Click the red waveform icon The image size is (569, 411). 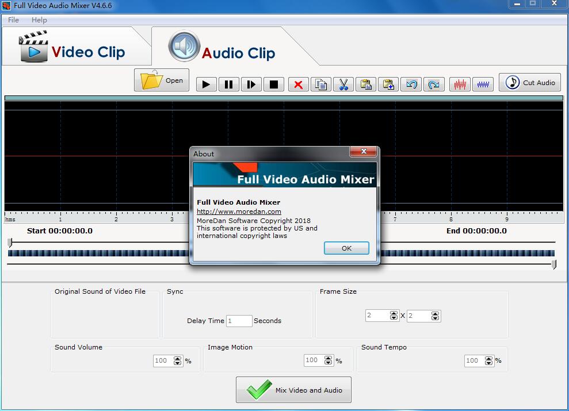460,84
